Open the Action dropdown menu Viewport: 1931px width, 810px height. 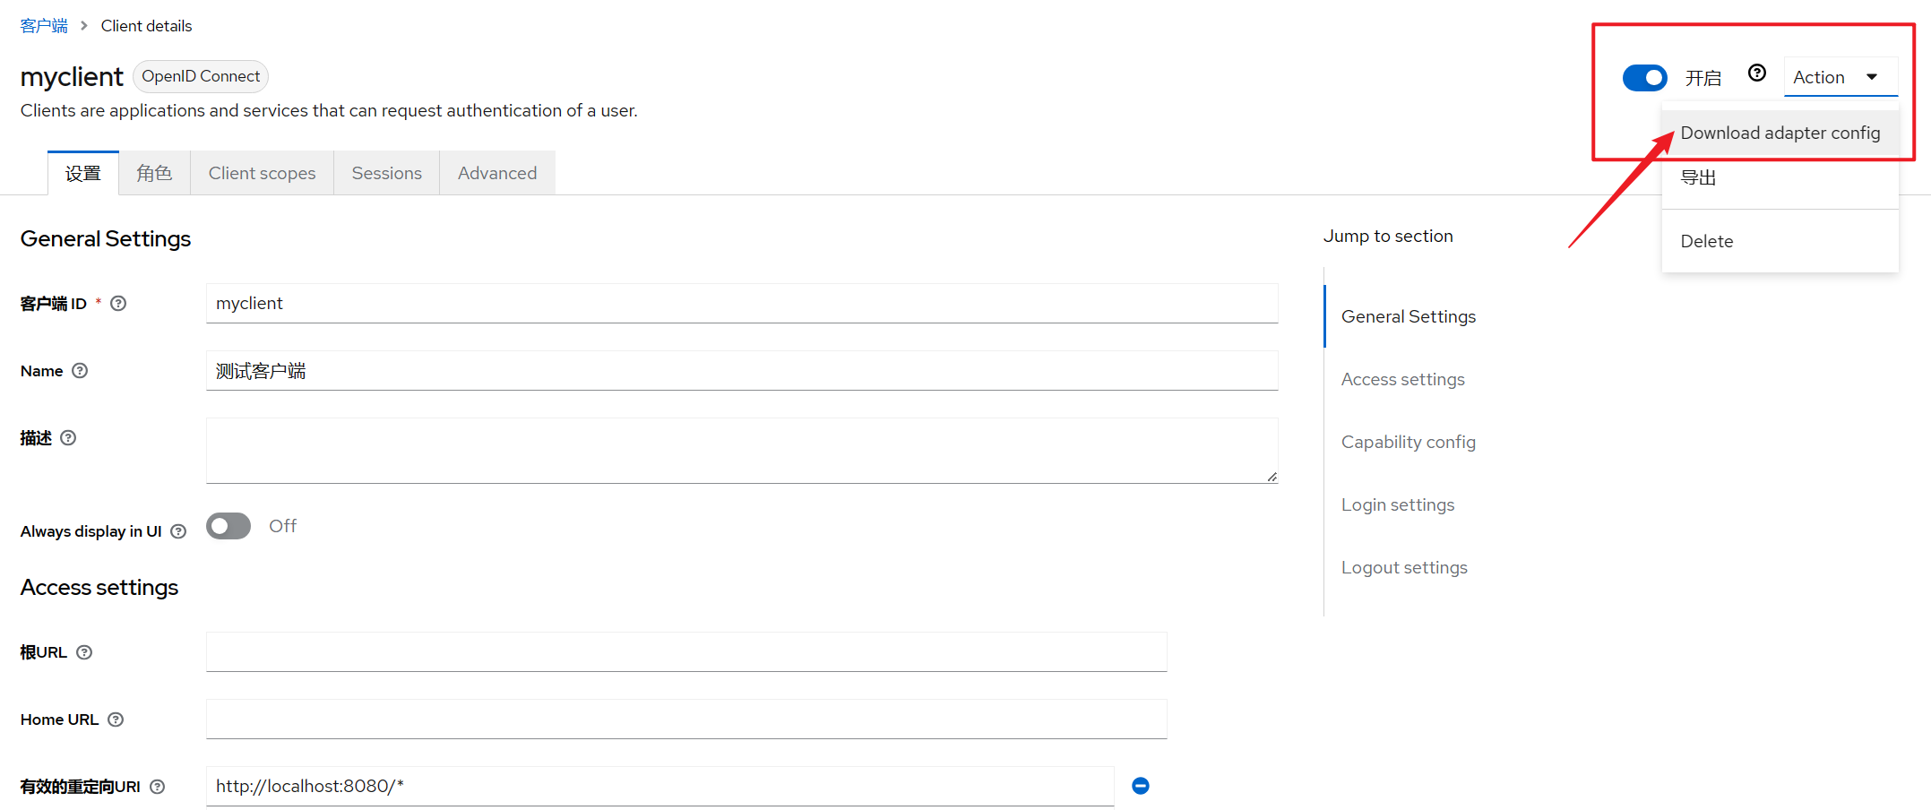point(1840,77)
